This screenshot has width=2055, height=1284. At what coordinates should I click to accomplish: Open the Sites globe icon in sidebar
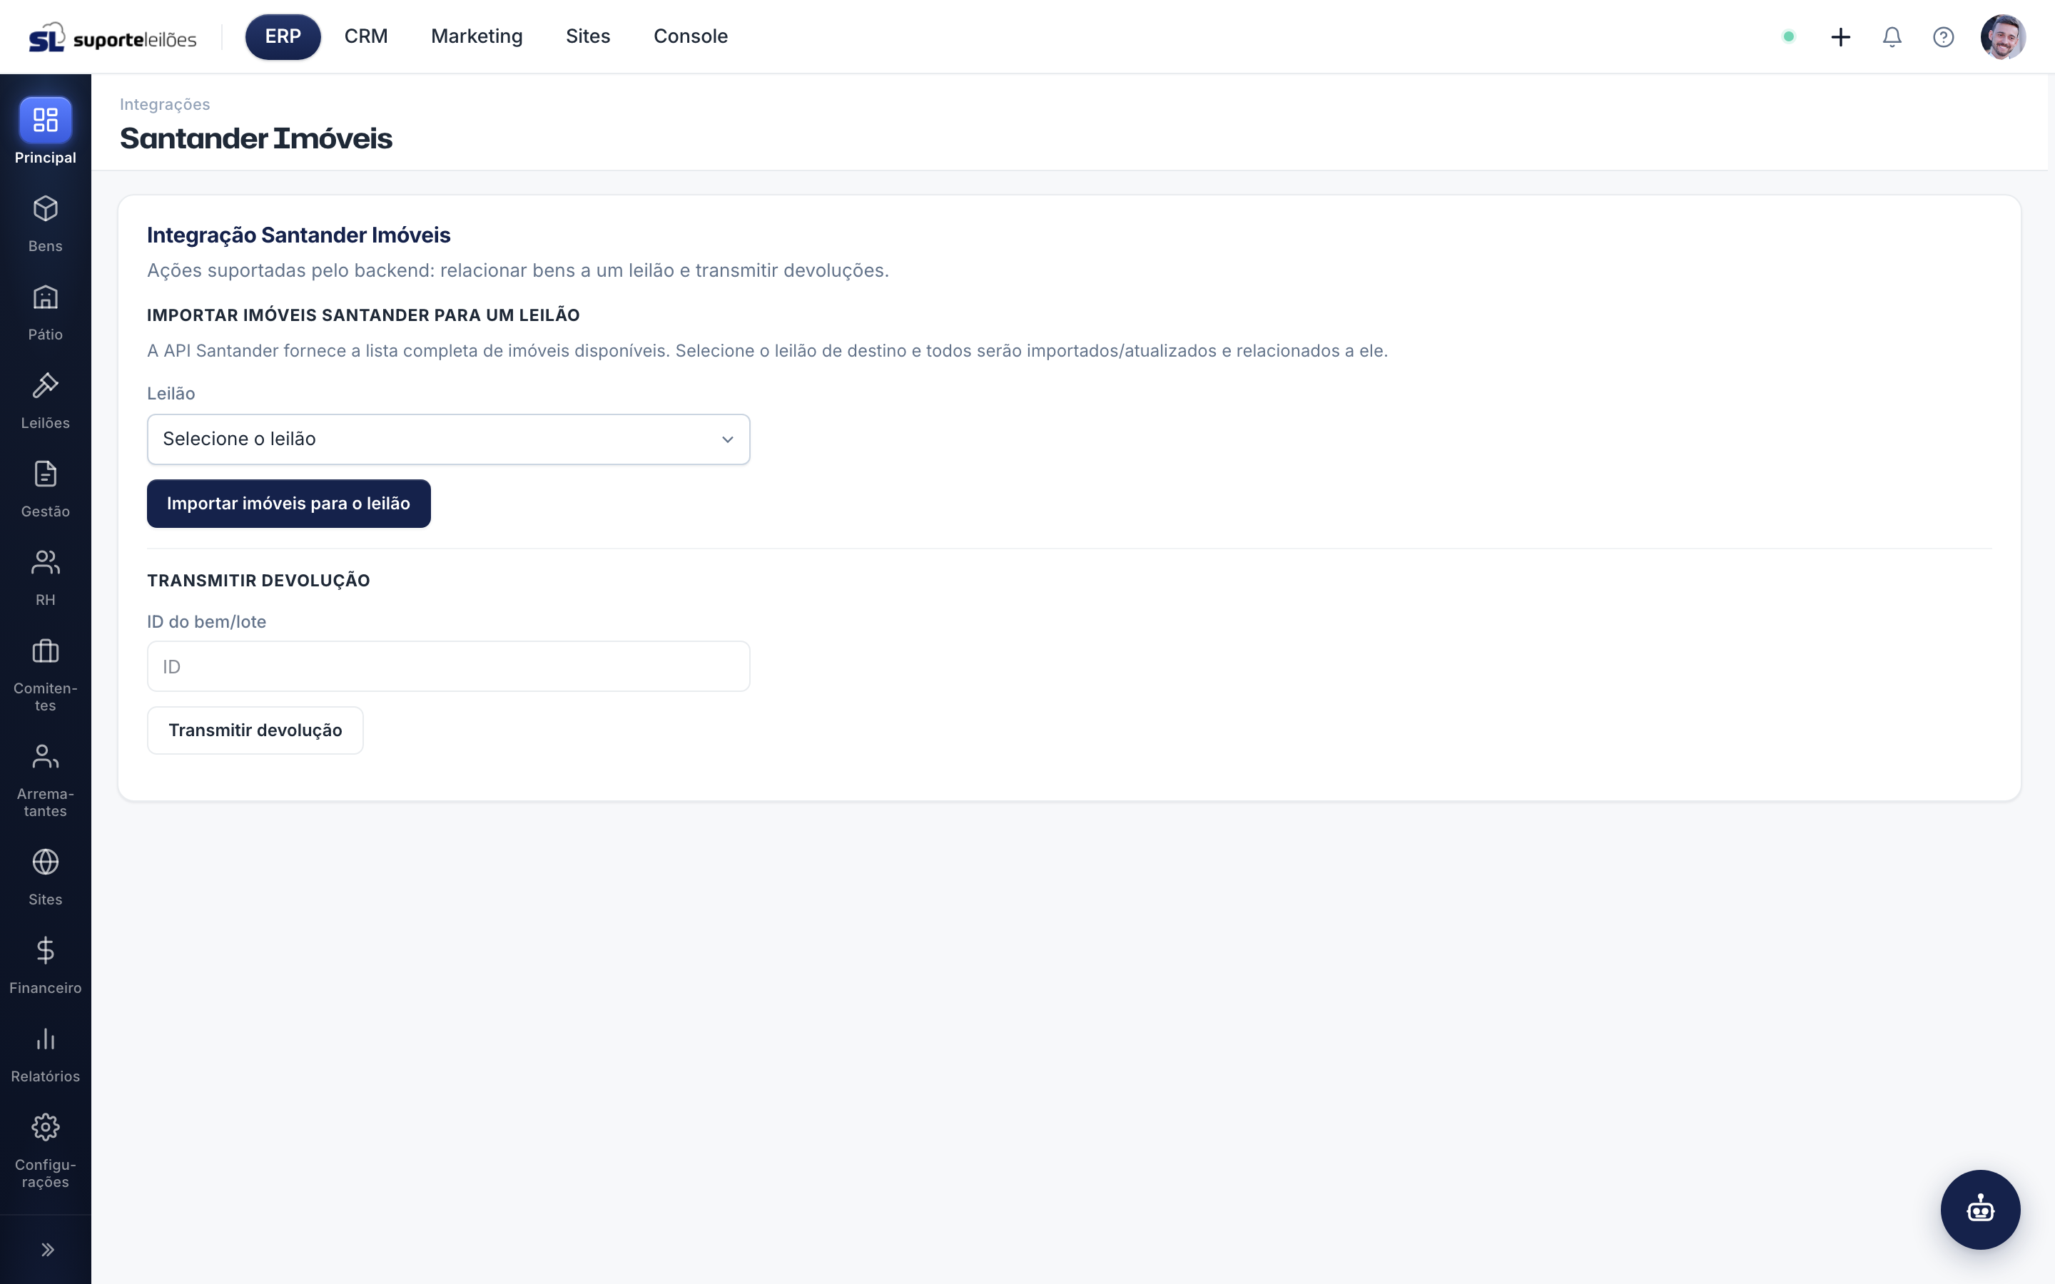coord(45,862)
